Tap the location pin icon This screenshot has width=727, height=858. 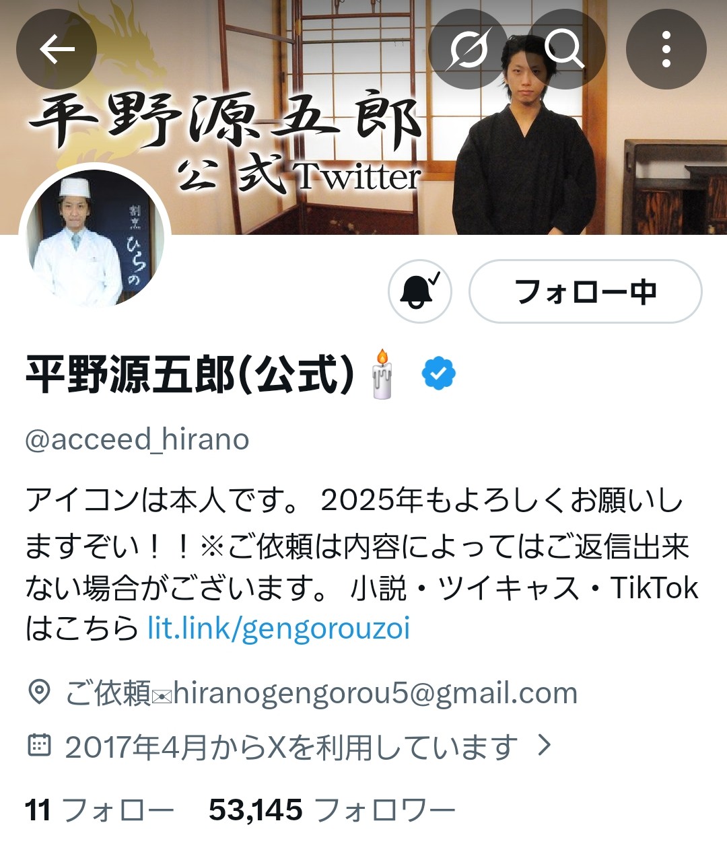[x=39, y=692]
